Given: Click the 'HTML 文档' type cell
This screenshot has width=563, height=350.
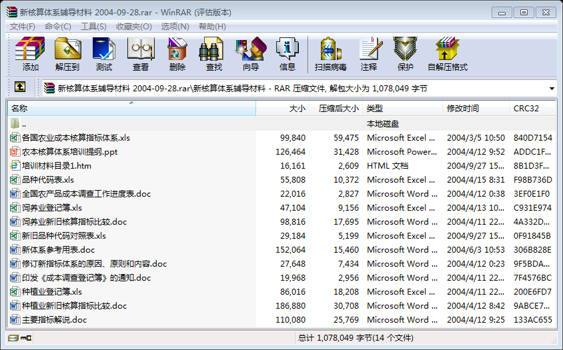Looking at the screenshot, I should (388, 165).
